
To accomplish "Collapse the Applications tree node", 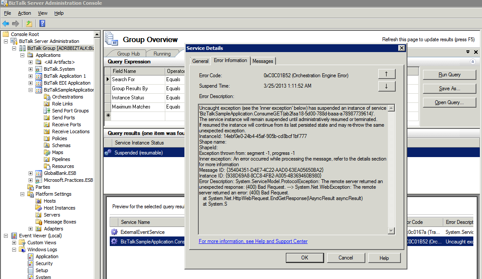I will coord(23,55).
